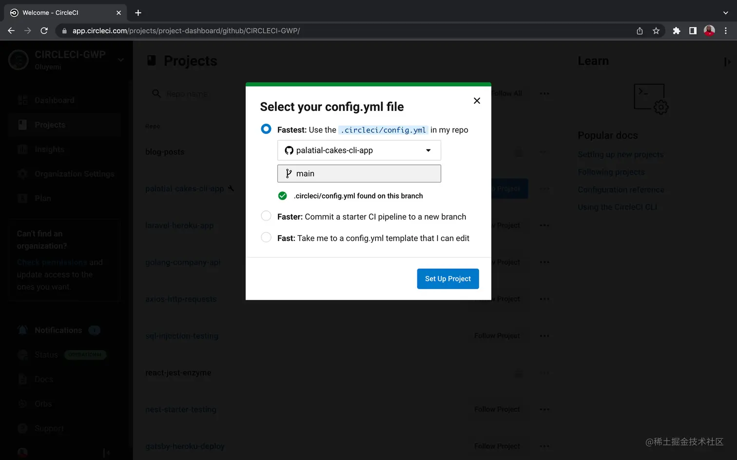
Task: Click the main branch input field
Action: tap(359, 173)
